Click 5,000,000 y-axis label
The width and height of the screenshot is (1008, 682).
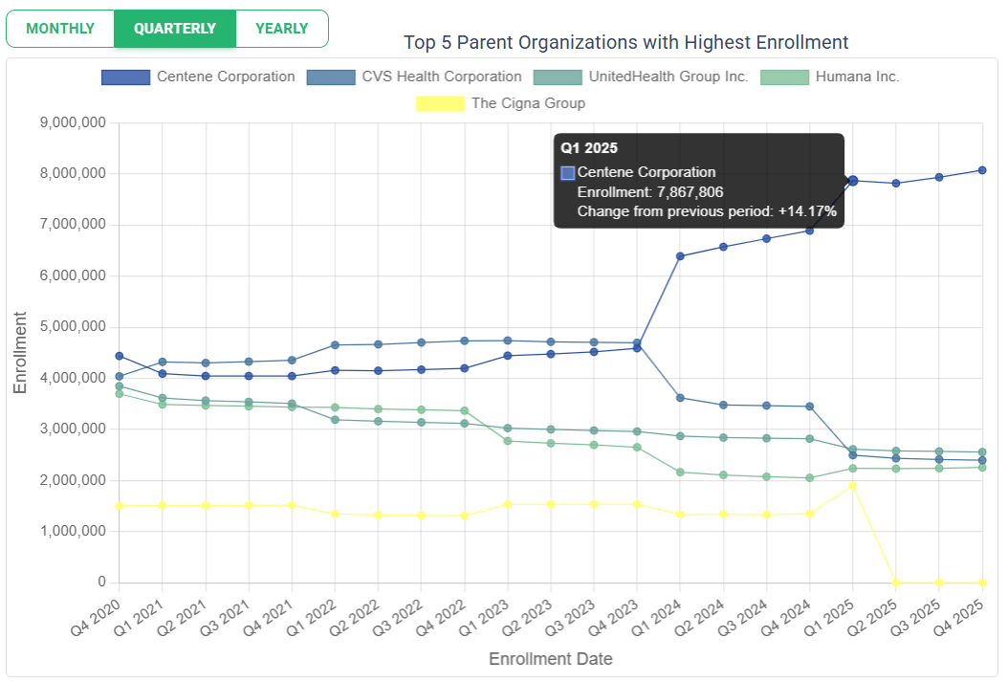(73, 326)
